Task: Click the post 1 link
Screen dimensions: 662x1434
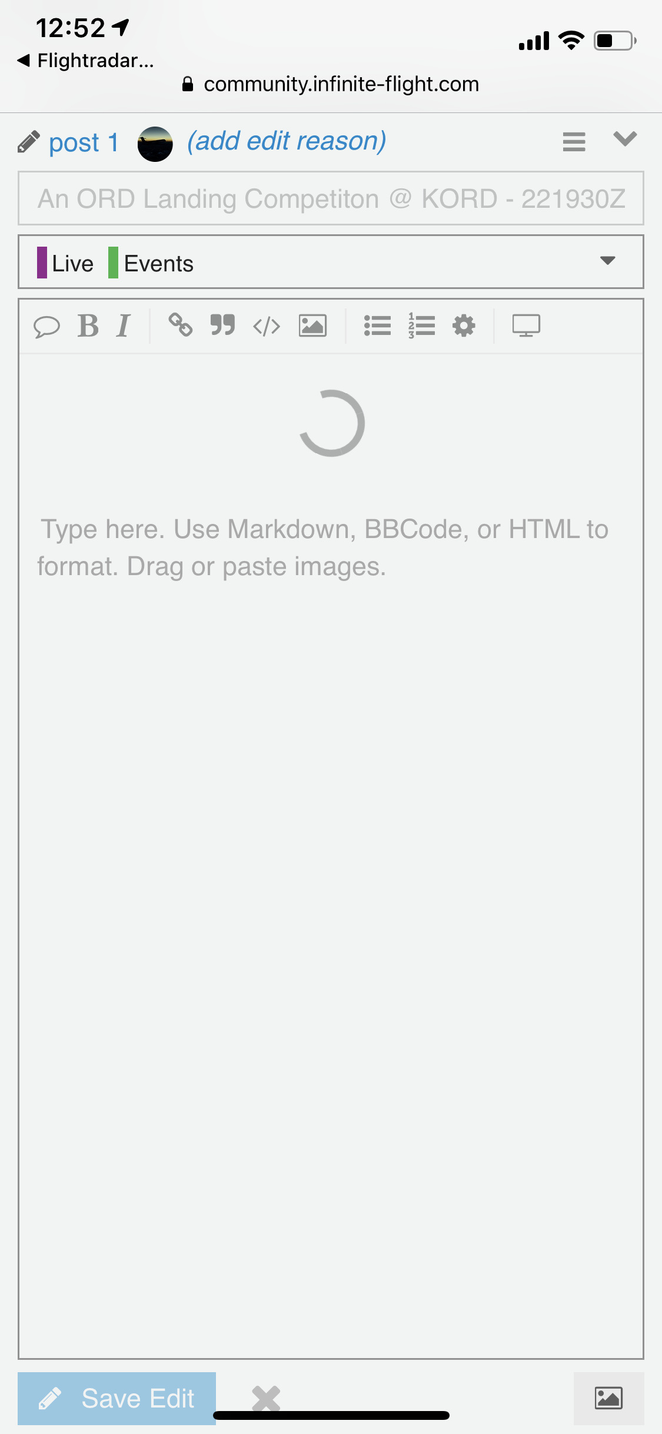Action: pos(84,143)
